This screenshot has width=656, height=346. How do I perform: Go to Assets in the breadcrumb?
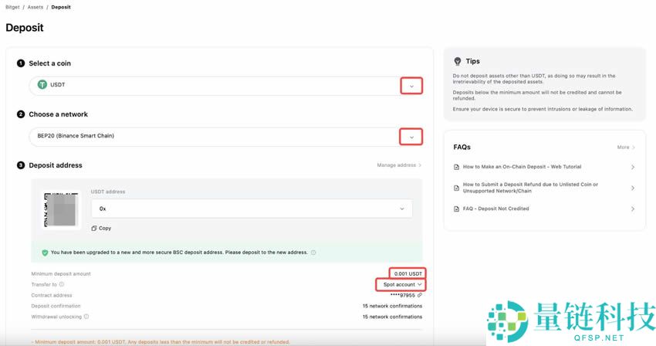[x=36, y=7]
